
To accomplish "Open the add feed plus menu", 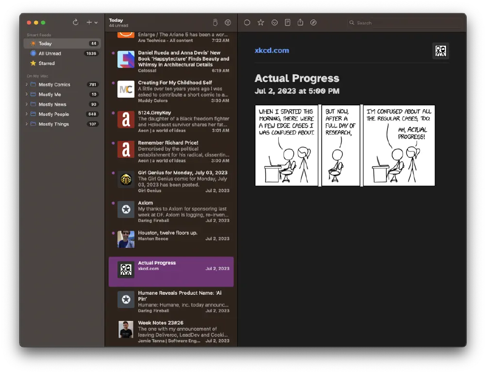I will click(x=92, y=22).
